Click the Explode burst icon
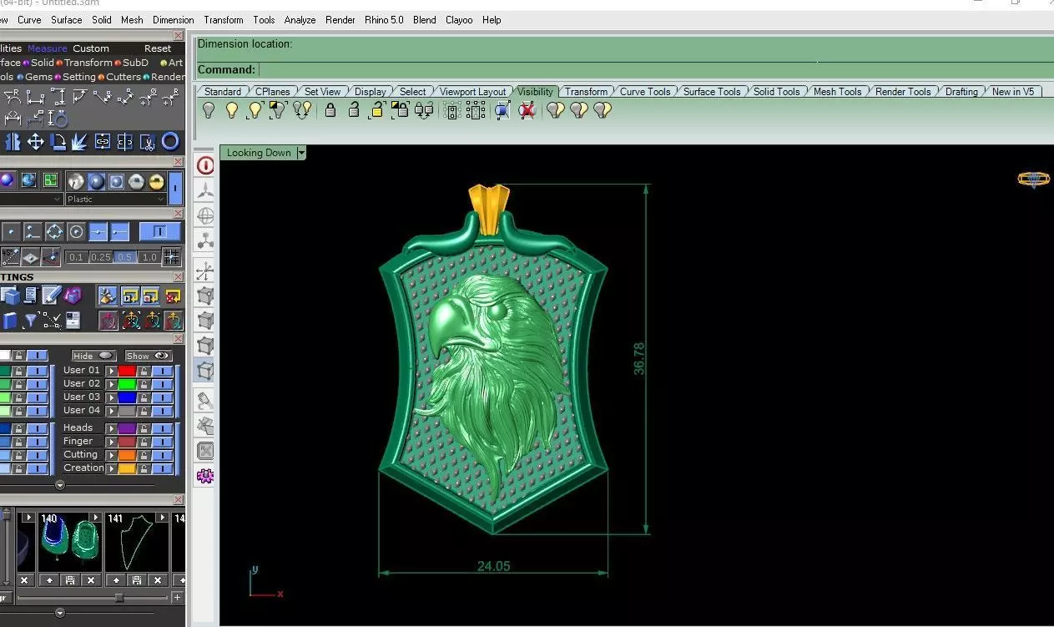 pyautogui.click(x=80, y=142)
